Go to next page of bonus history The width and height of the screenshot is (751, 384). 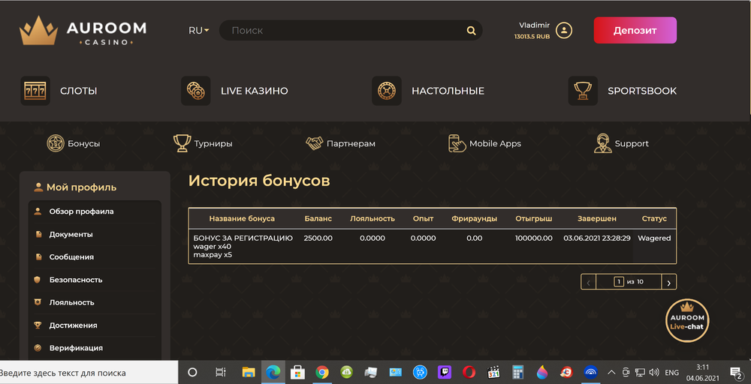click(668, 282)
